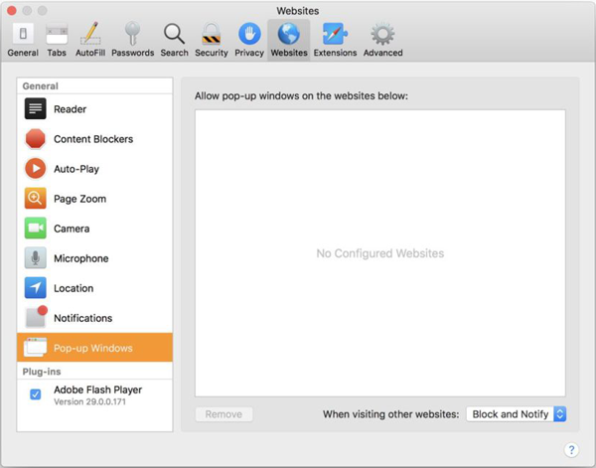Click the help question mark button
This screenshot has height=468, width=596.
click(x=571, y=450)
